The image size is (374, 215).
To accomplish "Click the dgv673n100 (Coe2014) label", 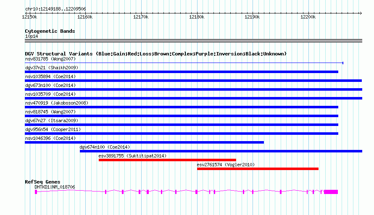I will 50,85.
